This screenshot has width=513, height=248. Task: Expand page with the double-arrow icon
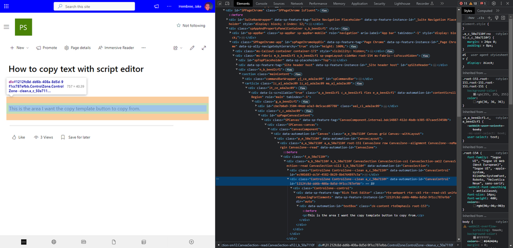click(204, 48)
